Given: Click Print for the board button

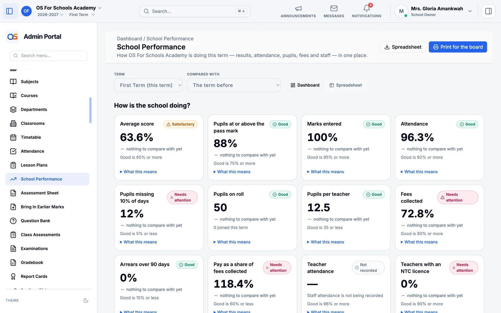Looking at the screenshot, I should pos(458,47).
